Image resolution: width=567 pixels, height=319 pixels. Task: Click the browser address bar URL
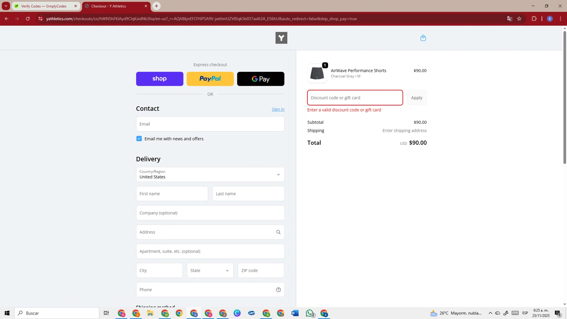[x=201, y=19]
